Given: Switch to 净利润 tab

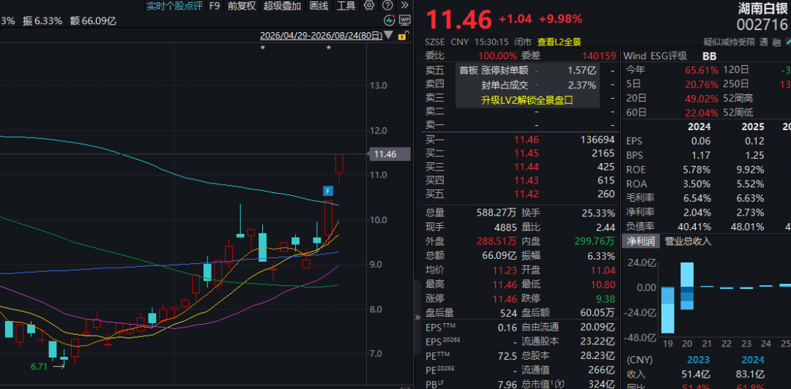Looking at the screenshot, I should pyautogui.click(x=640, y=241).
